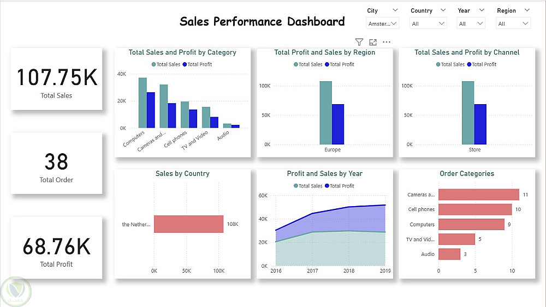Click the Computers Total Sales bar in Category chart
The image size is (546, 307).
click(143, 103)
